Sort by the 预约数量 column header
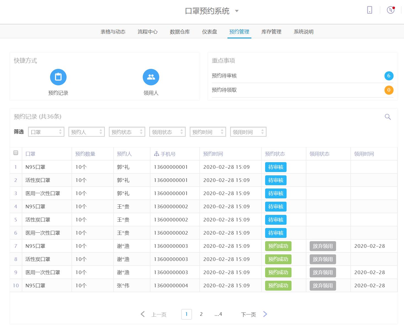This screenshot has height=329, width=404. [85, 154]
